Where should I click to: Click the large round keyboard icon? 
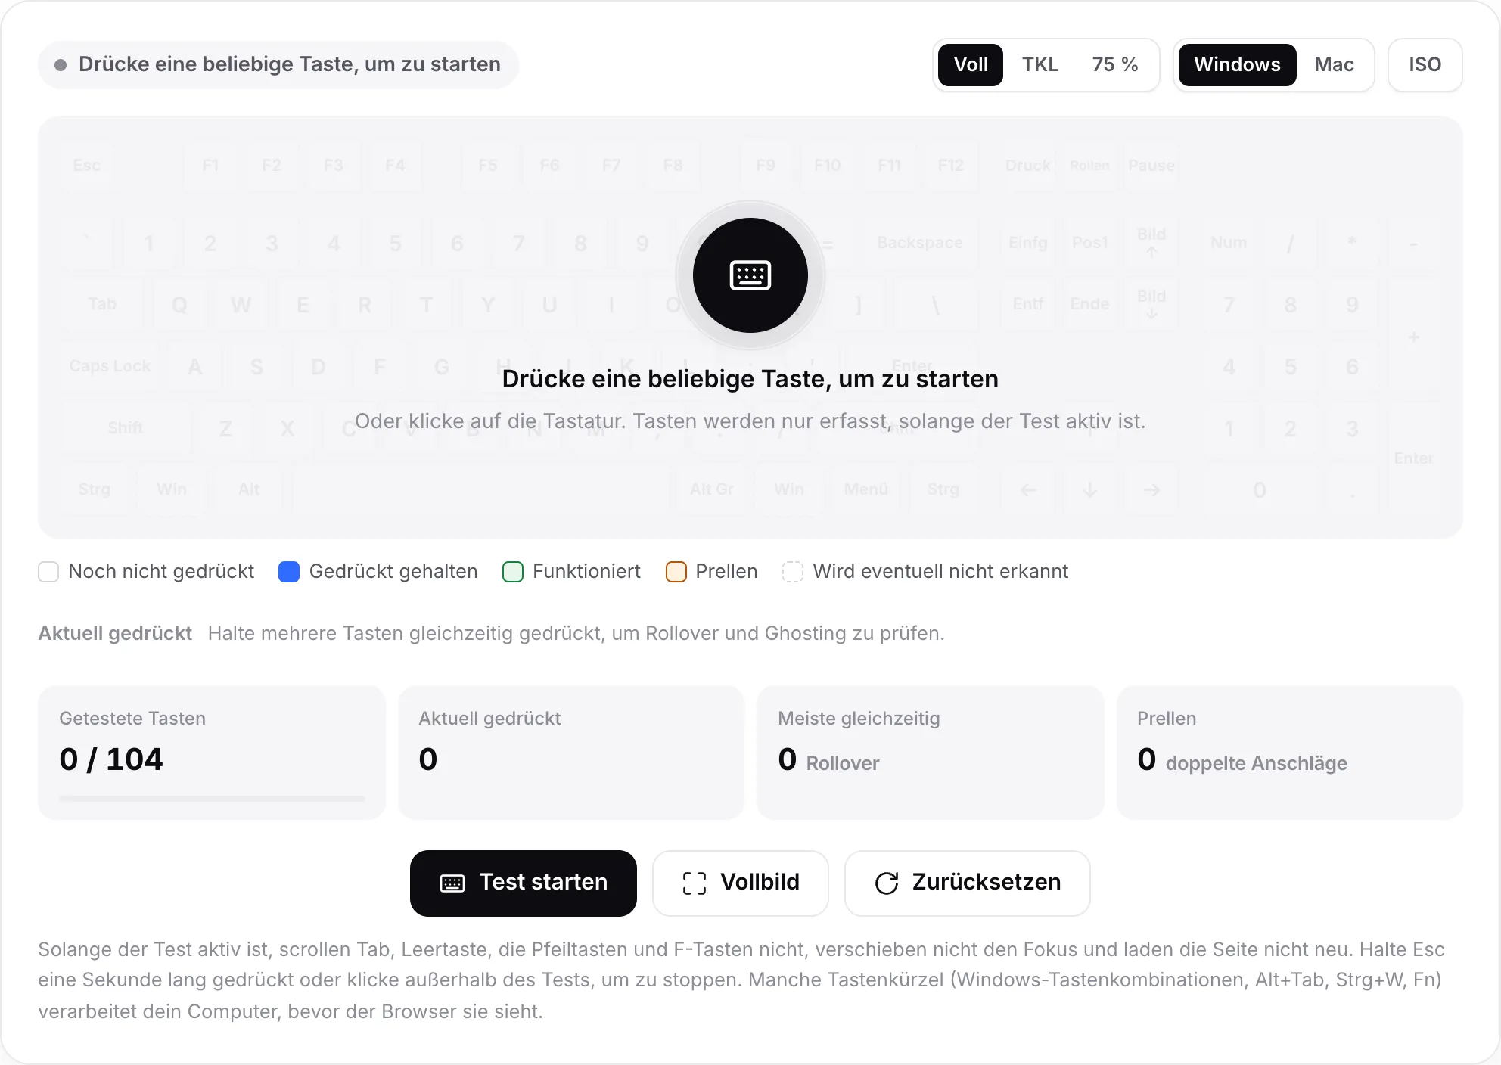point(750,275)
